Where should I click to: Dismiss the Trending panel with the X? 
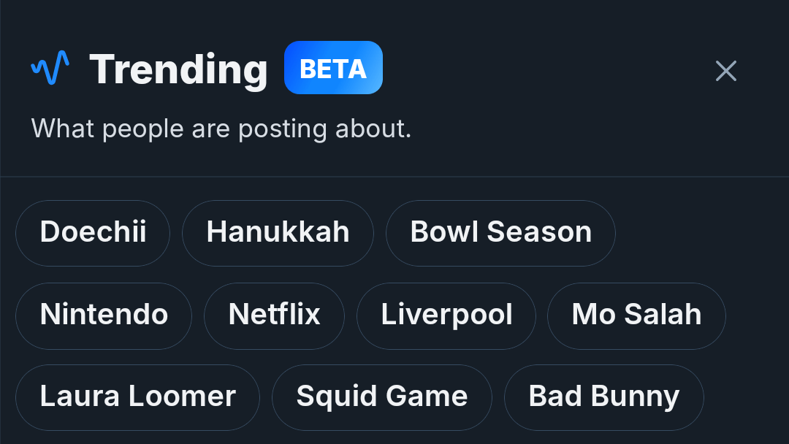click(x=725, y=71)
